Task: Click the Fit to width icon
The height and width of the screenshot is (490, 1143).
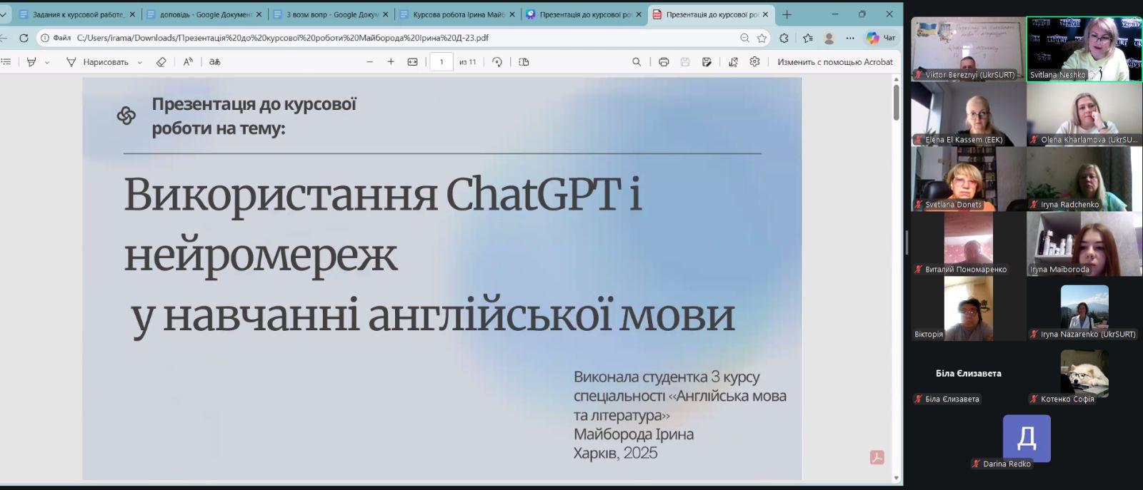Action: (x=412, y=62)
